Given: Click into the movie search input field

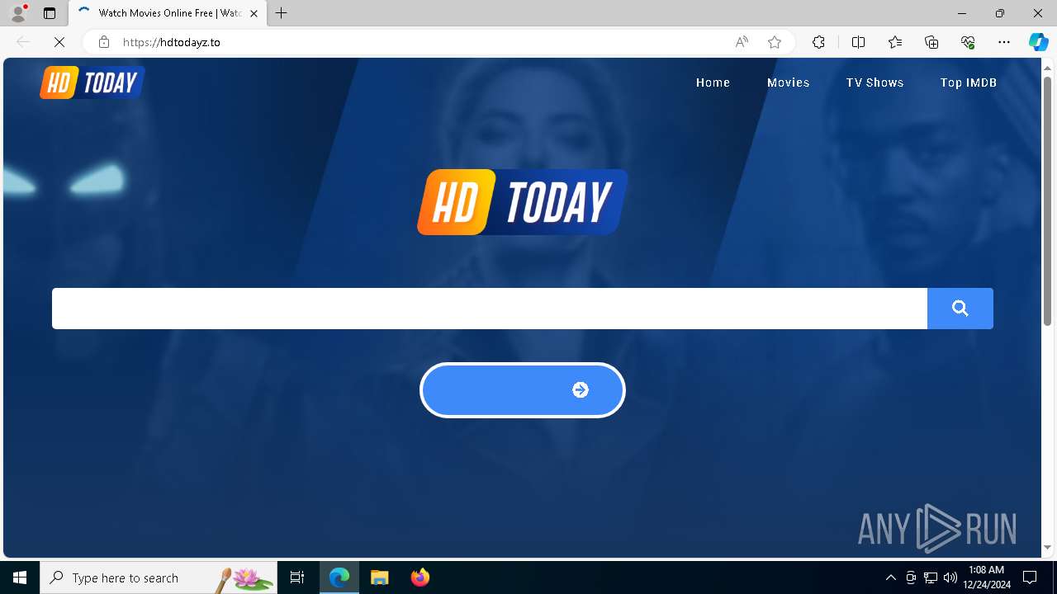Looking at the screenshot, I should [490, 309].
